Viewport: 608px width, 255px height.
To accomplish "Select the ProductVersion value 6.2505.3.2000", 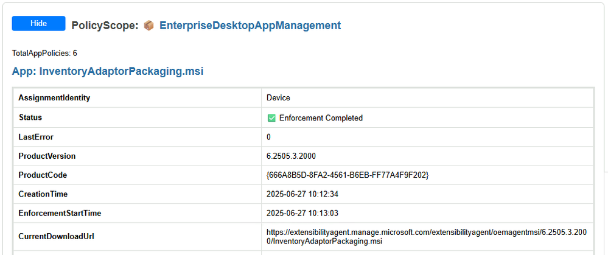I will click(291, 156).
